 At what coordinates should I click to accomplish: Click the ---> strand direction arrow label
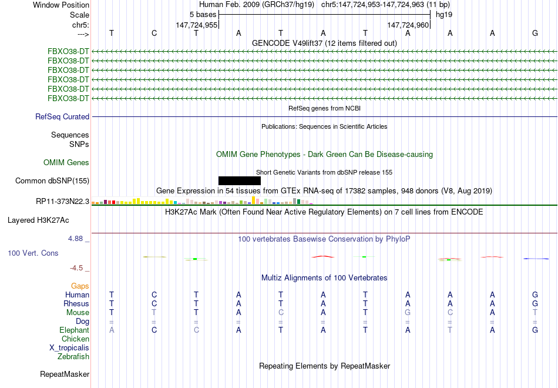coord(83,34)
